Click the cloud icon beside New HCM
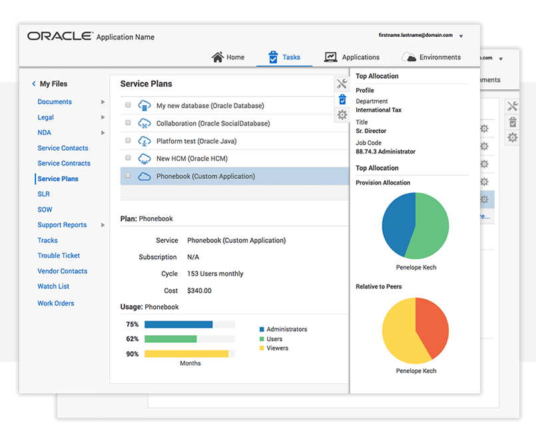This screenshot has width=536, height=436. (144, 159)
